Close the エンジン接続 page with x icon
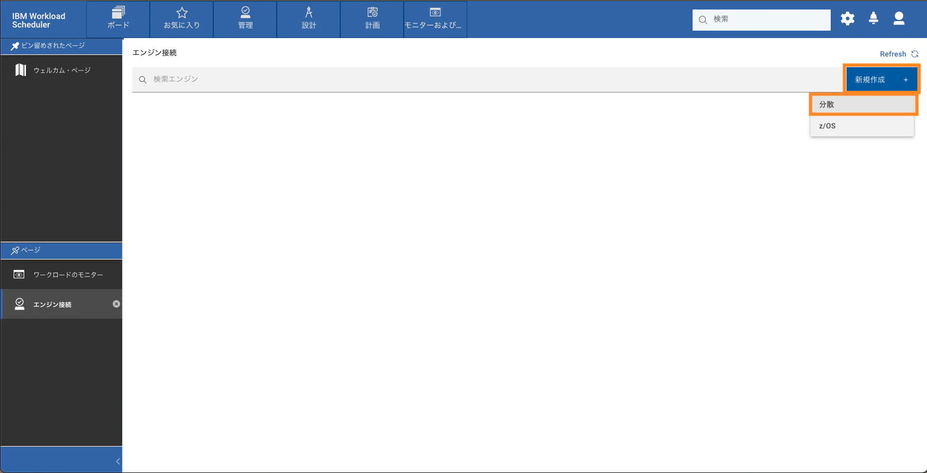 coord(116,304)
